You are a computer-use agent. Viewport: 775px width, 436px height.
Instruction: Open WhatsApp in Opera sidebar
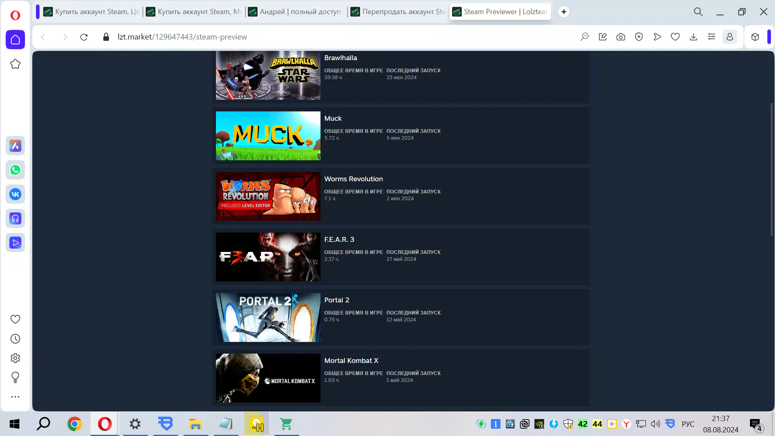point(15,170)
